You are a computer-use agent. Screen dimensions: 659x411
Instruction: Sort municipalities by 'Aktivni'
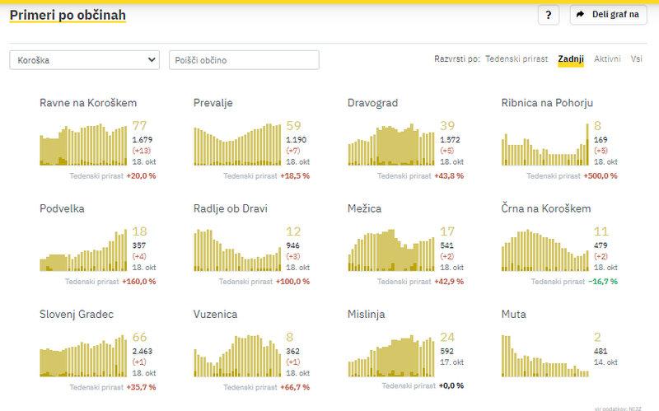[x=607, y=59]
